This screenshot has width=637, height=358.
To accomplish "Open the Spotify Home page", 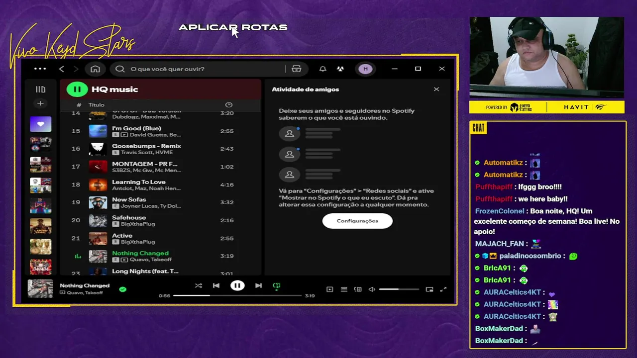I will click(x=95, y=69).
